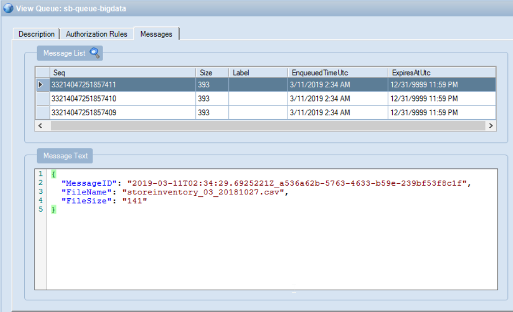Click the empty Label cell of row ending 7410
Image resolution: width=513 pixels, height=312 pixels.
(x=258, y=98)
